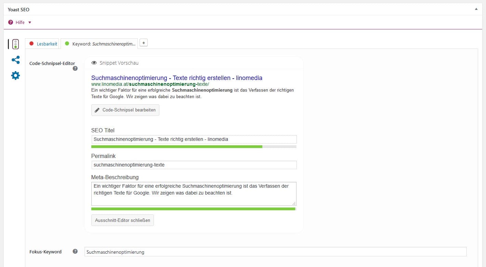Click the SEO Titel length progress bar

click(194, 147)
